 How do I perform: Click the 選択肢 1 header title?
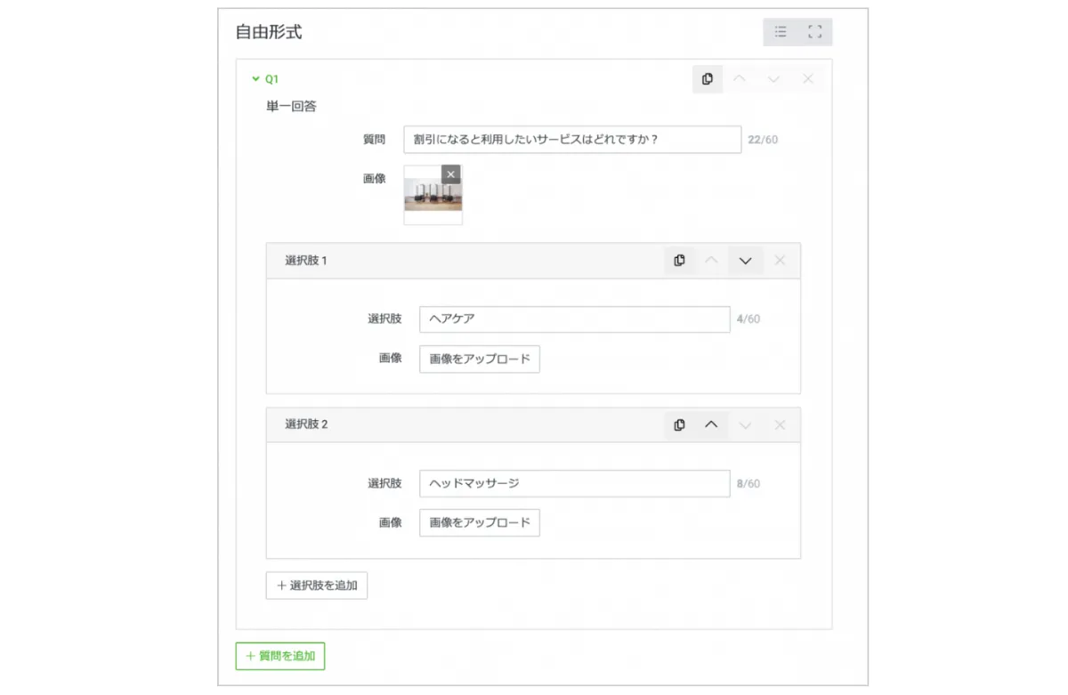(x=306, y=261)
